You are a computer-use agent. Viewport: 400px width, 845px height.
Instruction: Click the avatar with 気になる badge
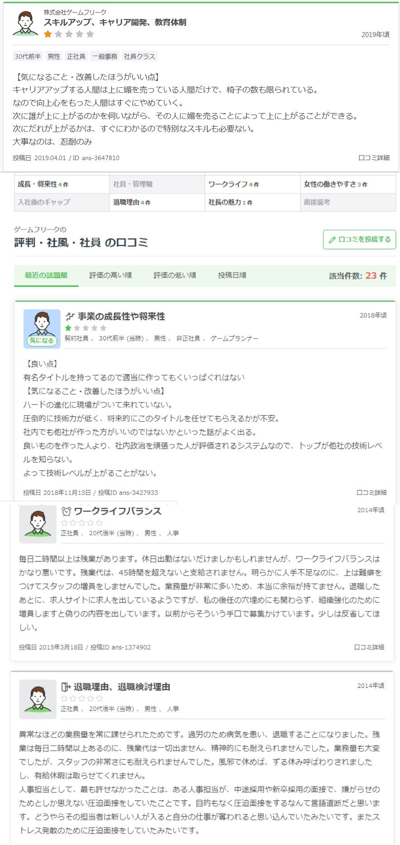[x=42, y=329]
